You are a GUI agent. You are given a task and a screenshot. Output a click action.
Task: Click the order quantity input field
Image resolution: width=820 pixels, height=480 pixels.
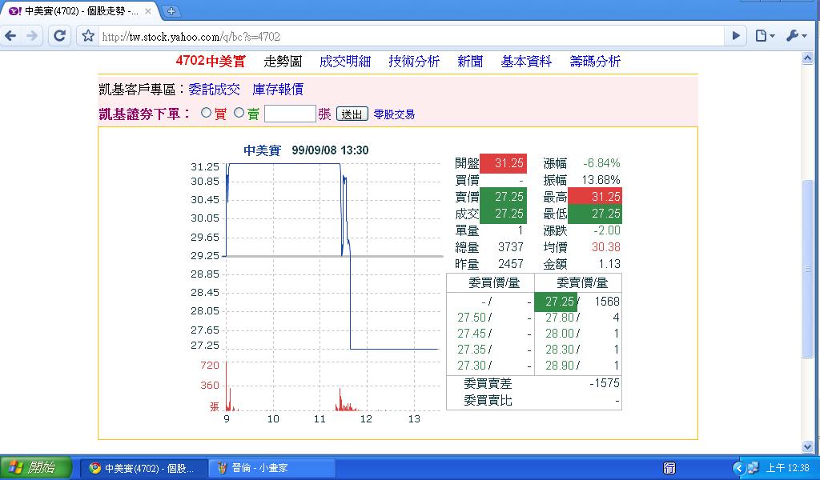coord(290,114)
